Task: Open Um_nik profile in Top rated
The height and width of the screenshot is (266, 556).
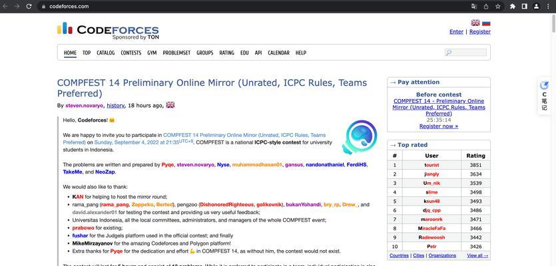Action: click(431, 183)
